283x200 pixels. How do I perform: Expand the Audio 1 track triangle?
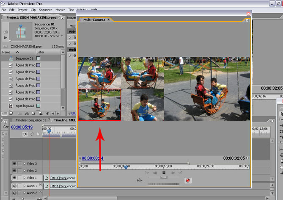pos(25,186)
